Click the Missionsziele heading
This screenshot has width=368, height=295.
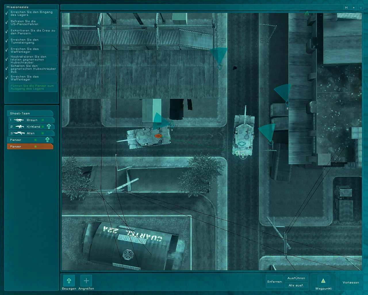(18, 7)
